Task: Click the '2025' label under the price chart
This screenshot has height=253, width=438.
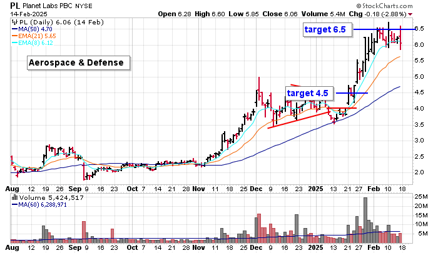Action: coord(315,189)
